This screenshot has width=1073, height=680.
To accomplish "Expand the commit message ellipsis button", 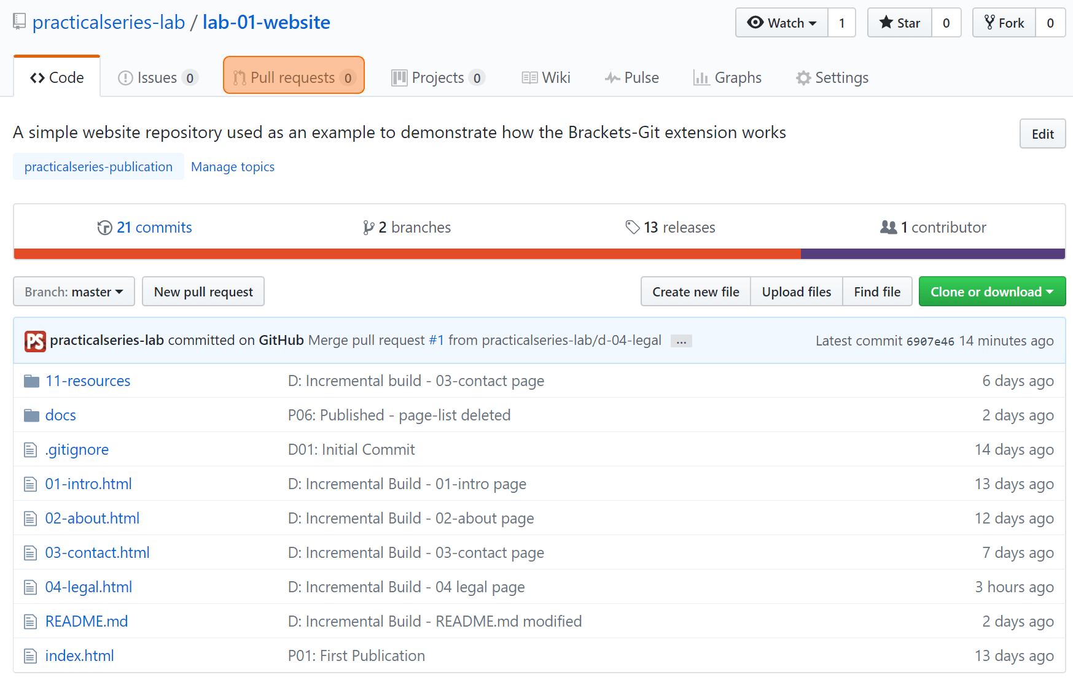I will click(x=681, y=341).
